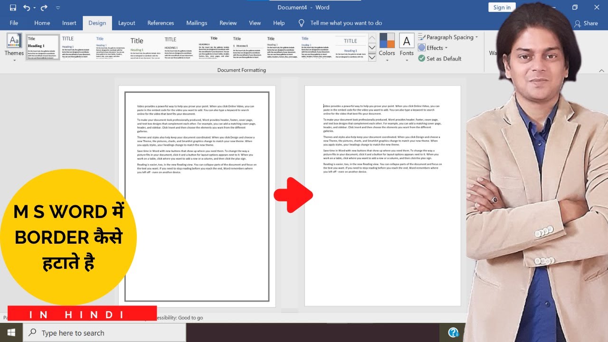This screenshot has height=342, width=608.
Task: Open the Windows Start menu
Action: coord(11,332)
